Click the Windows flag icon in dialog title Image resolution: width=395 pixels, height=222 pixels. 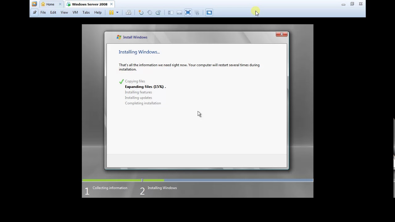click(x=119, y=37)
